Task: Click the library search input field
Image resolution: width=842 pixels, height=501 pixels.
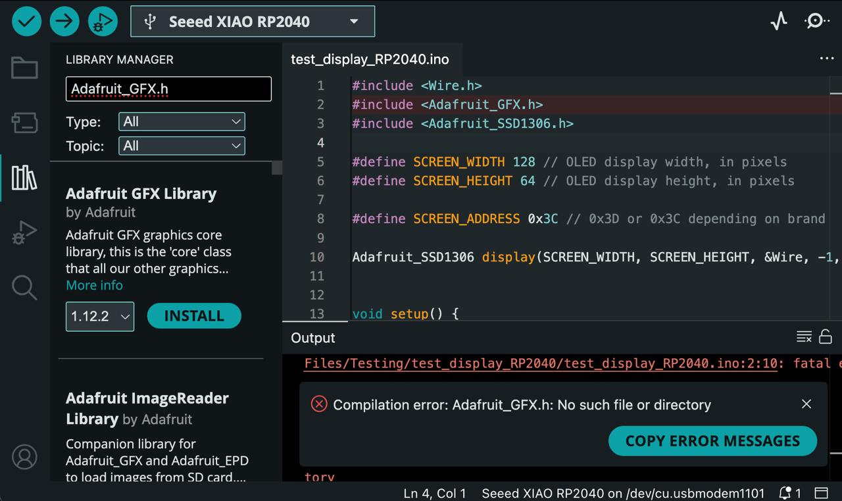Action: click(168, 89)
